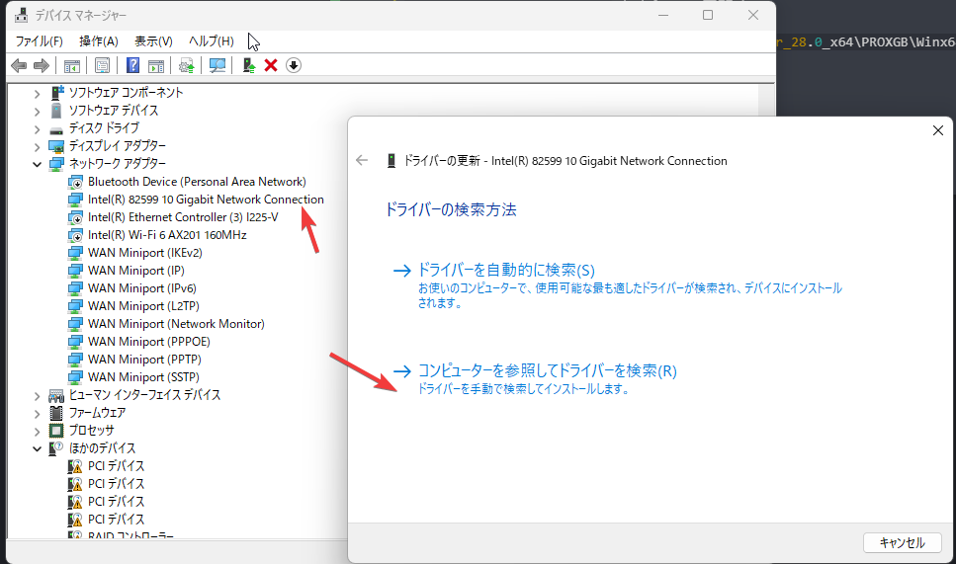The height and width of the screenshot is (564, 956).
Task: Collapse the ほかのデバイス node
Action: pos(38,448)
